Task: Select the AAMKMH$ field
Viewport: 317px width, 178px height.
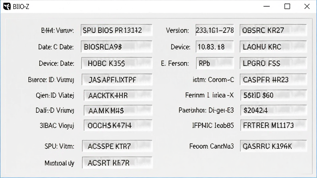Action: click(x=118, y=110)
